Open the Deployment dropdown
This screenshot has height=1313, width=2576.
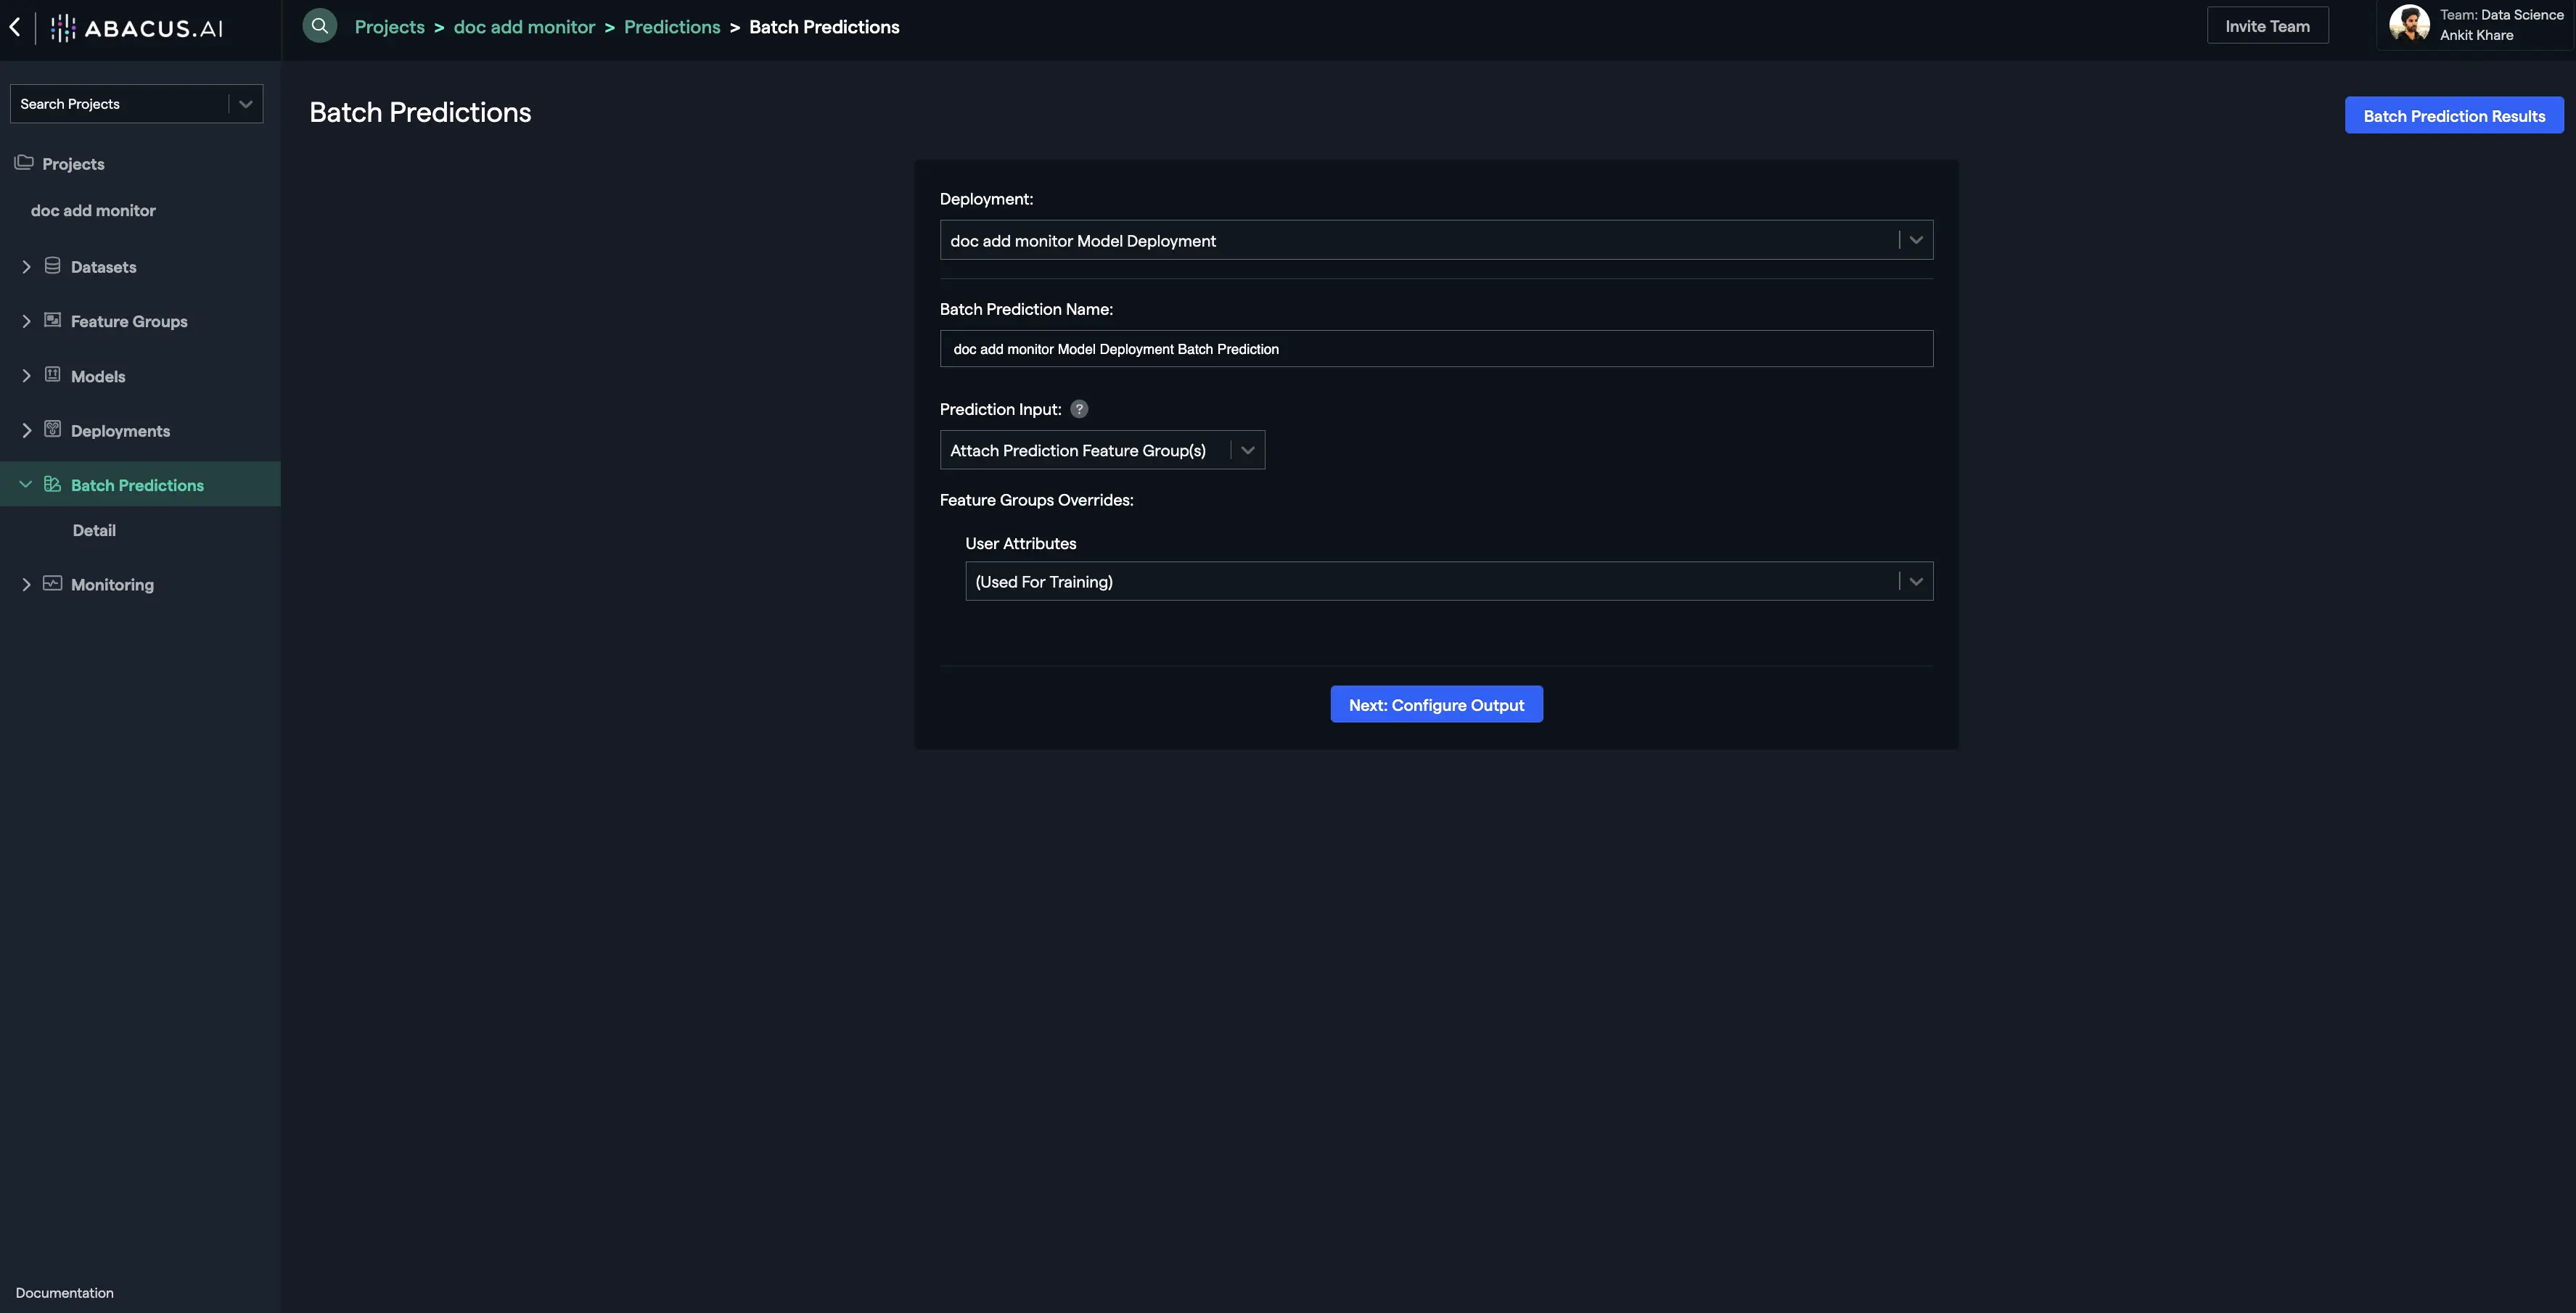(x=1914, y=240)
